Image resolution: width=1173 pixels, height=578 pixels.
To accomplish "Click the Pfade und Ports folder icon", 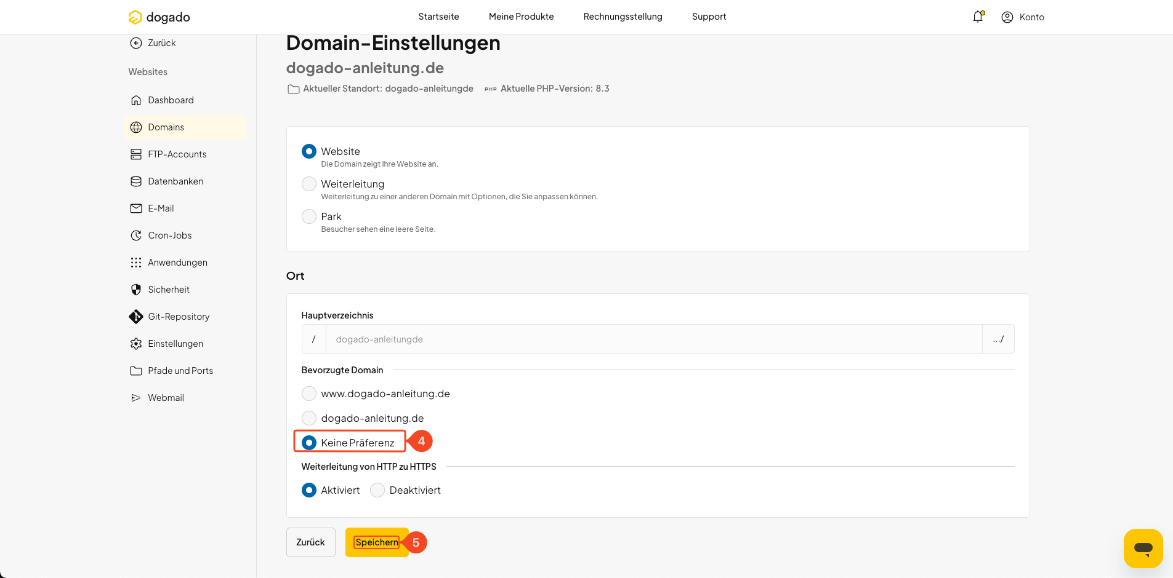I will tap(136, 371).
